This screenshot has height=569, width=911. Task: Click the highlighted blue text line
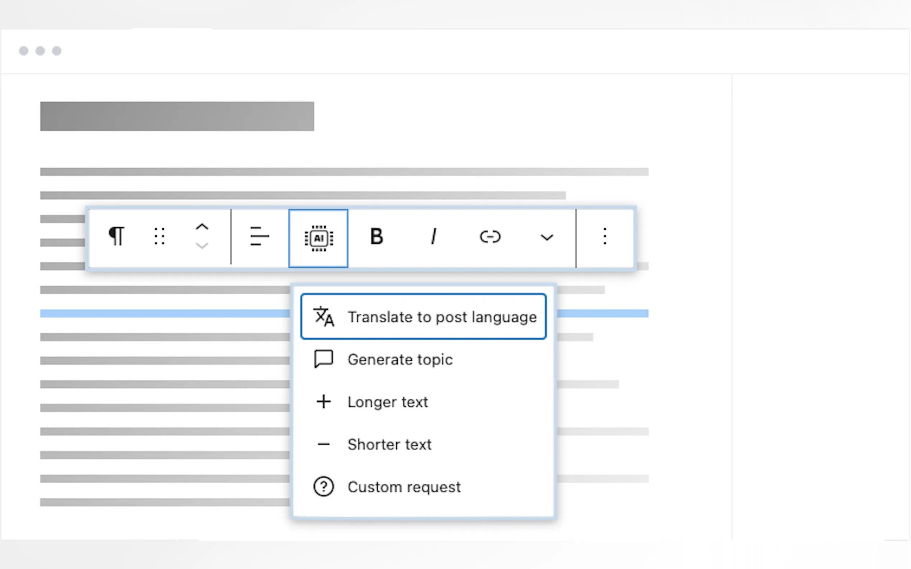(162, 314)
